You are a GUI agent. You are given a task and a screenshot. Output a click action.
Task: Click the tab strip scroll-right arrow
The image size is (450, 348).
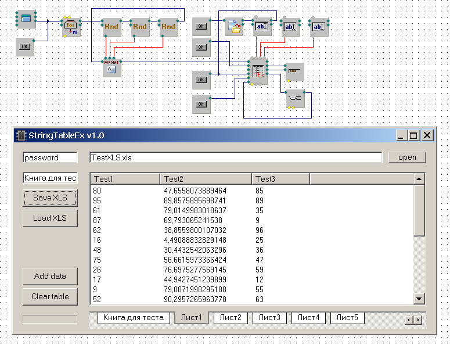click(x=418, y=320)
